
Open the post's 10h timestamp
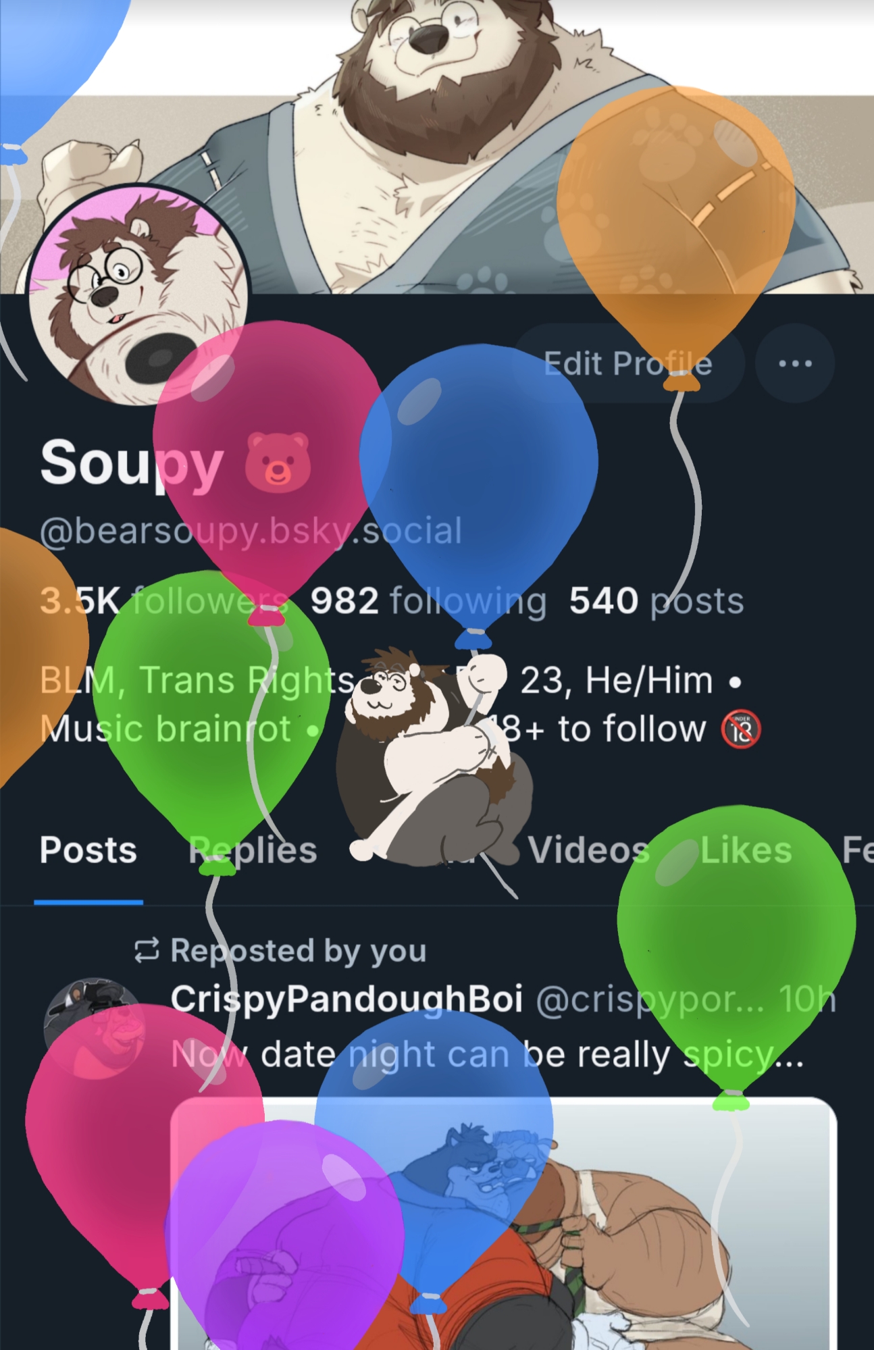click(807, 999)
